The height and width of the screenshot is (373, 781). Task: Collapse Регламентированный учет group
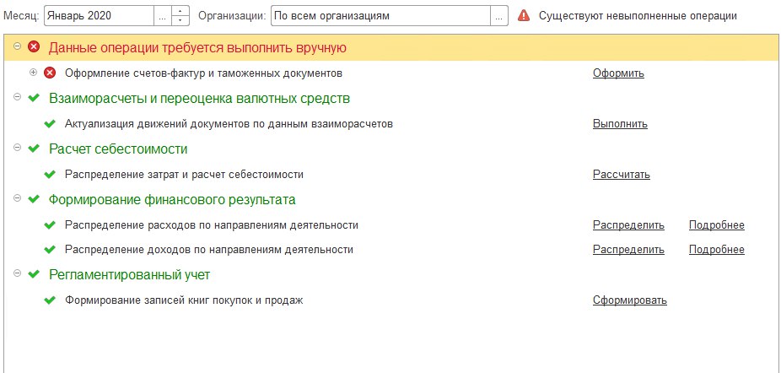[18, 273]
